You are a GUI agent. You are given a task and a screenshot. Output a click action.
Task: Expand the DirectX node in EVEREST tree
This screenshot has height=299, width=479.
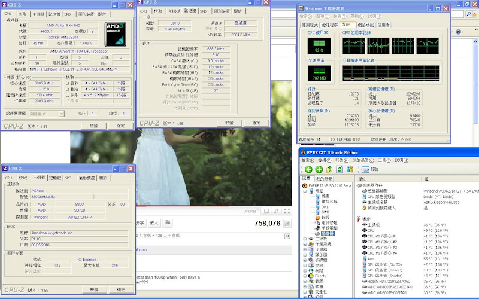tap(305, 276)
